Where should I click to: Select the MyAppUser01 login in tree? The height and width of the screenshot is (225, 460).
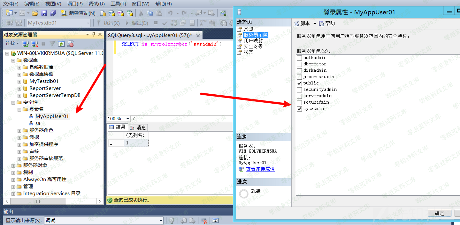coord(52,116)
